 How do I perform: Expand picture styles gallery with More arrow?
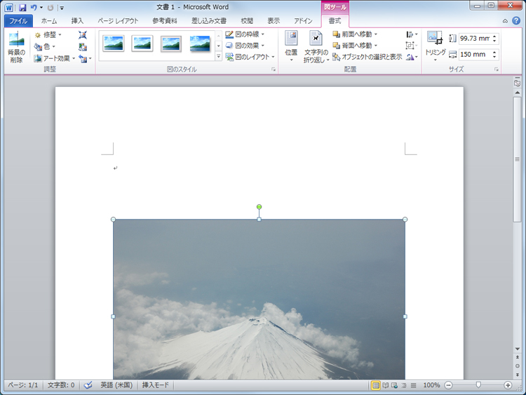pyautogui.click(x=218, y=56)
